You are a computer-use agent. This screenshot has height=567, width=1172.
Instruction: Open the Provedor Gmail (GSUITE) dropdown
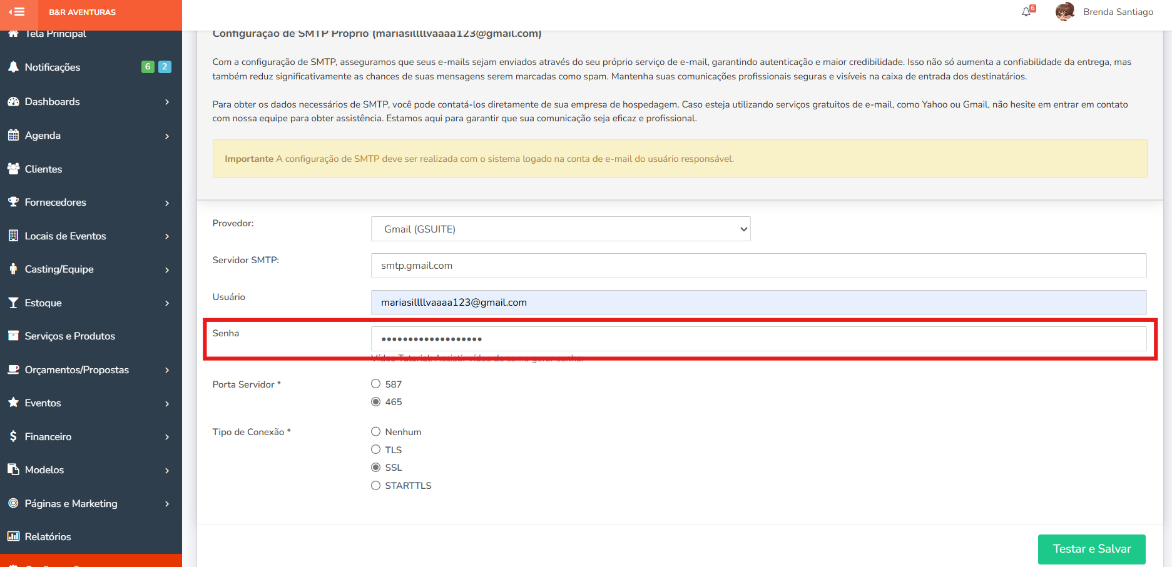coord(561,229)
